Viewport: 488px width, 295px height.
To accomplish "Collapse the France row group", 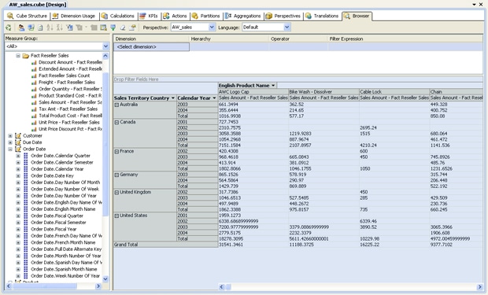I will click(x=116, y=152).
